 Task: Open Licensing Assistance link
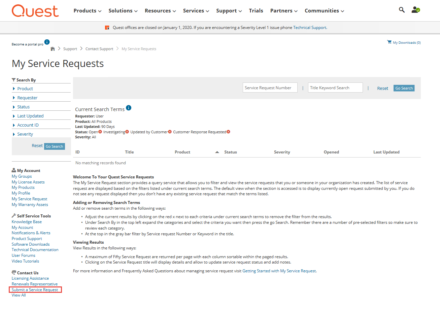[30, 278]
